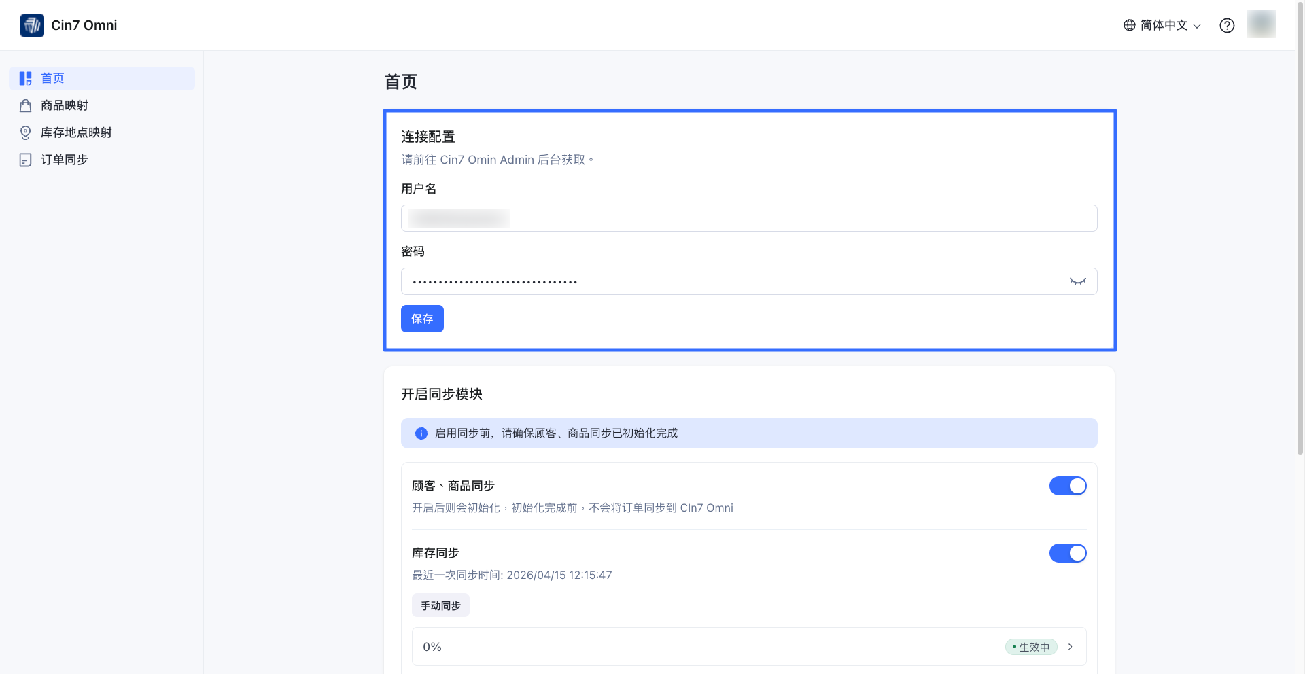Open 订单同步 in the sidebar
Image resolution: width=1305 pixels, height=674 pixels.
pyautogui.click(x=102, y=160)
